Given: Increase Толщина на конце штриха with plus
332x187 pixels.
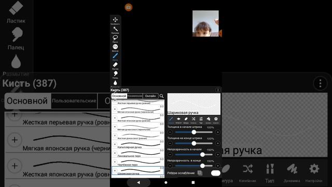Looking at the screenshot, I should pyautogui.click(x=218, y=143).
